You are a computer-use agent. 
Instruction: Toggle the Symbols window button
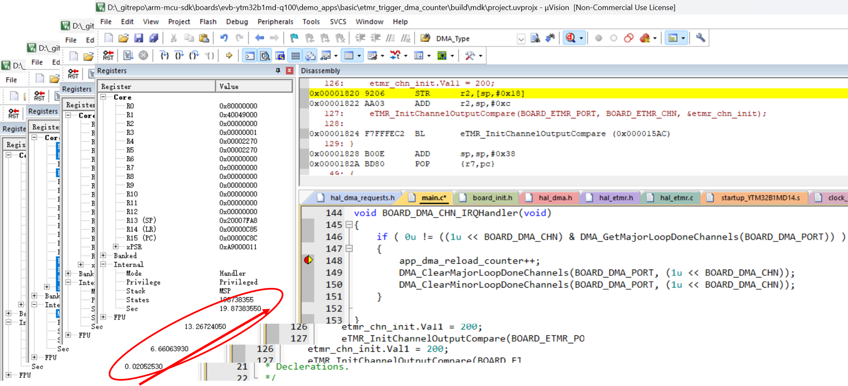280,55
